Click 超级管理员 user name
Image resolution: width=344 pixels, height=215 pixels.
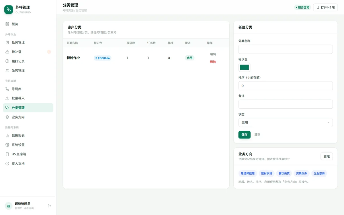(x=22, y=204)
